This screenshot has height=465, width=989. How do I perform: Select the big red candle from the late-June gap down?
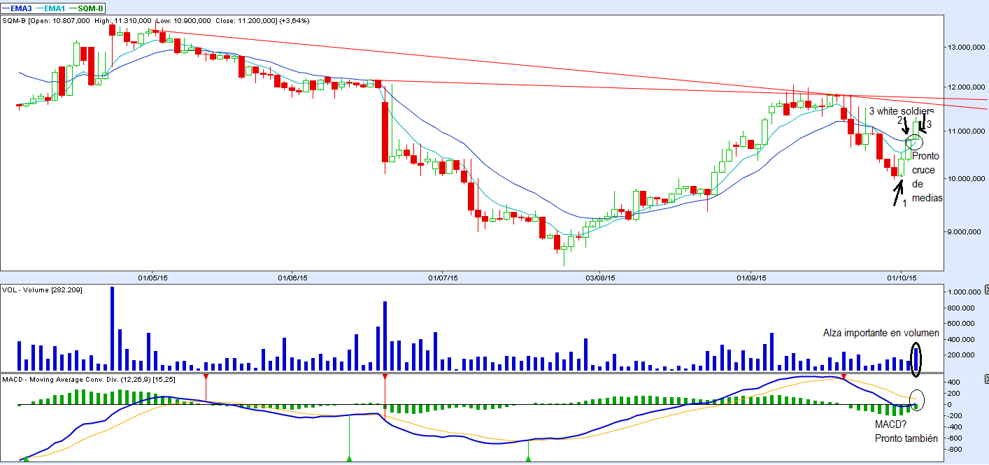click(x=385, y=131)
